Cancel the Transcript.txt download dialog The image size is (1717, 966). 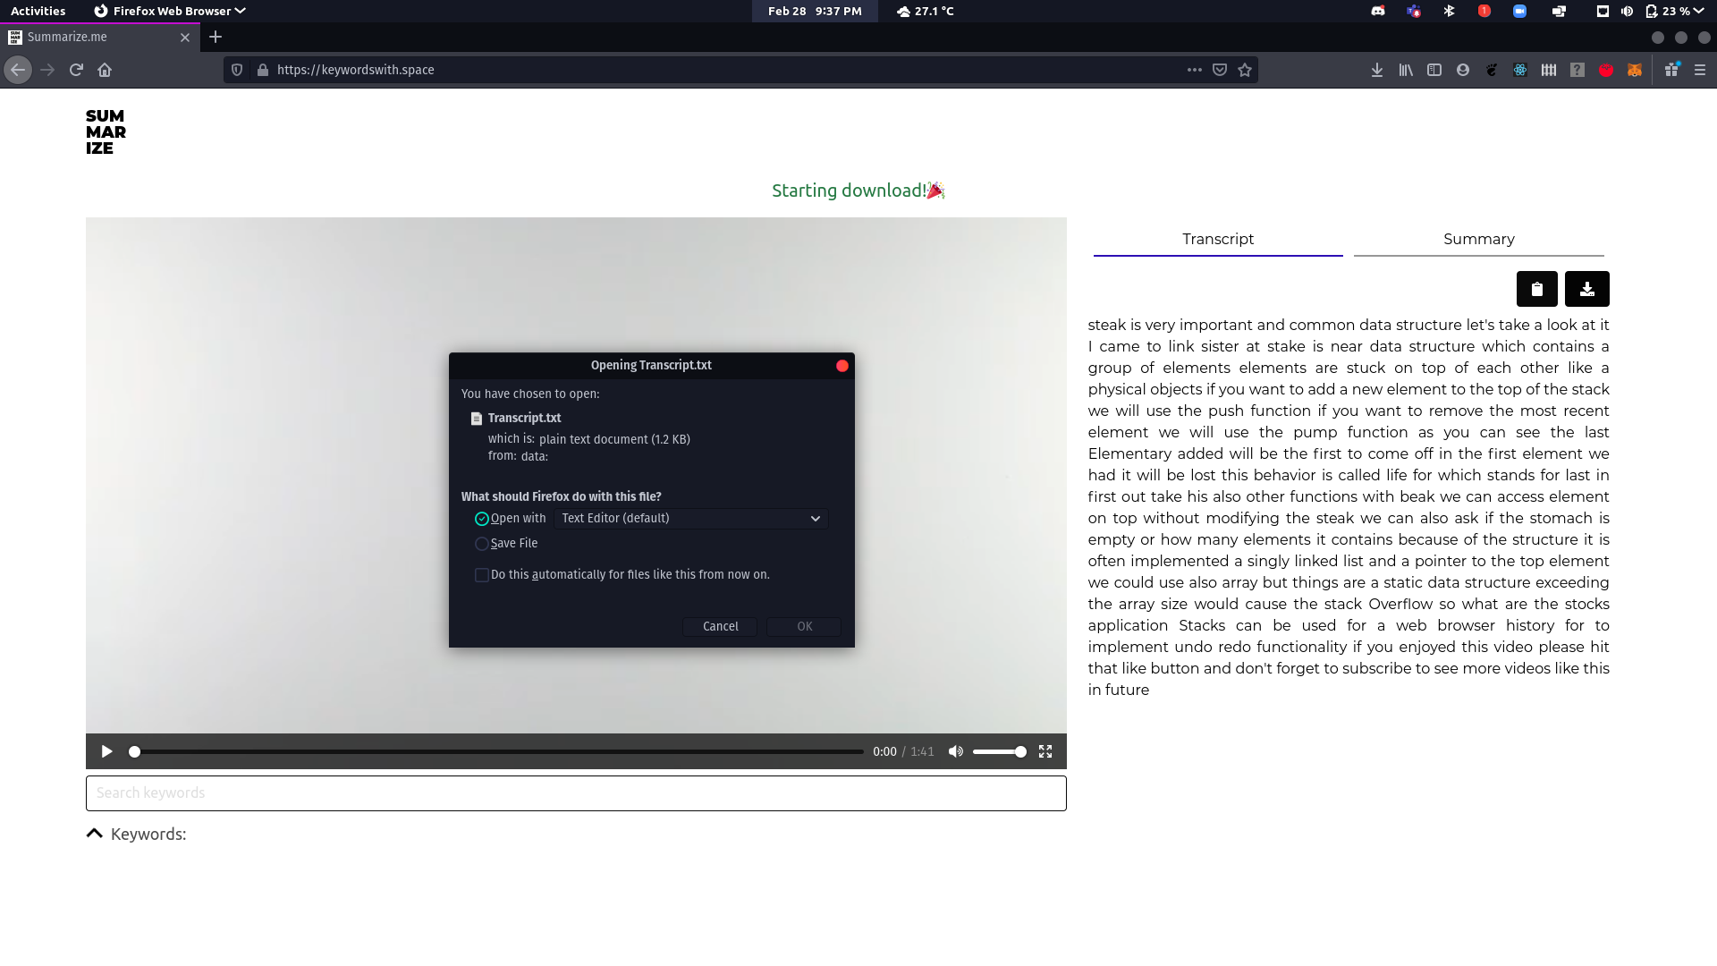point(720,627)
